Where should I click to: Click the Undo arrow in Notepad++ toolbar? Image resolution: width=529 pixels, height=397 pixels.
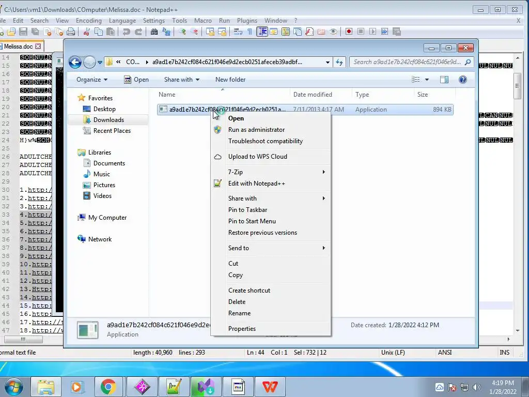pos(127,32)
